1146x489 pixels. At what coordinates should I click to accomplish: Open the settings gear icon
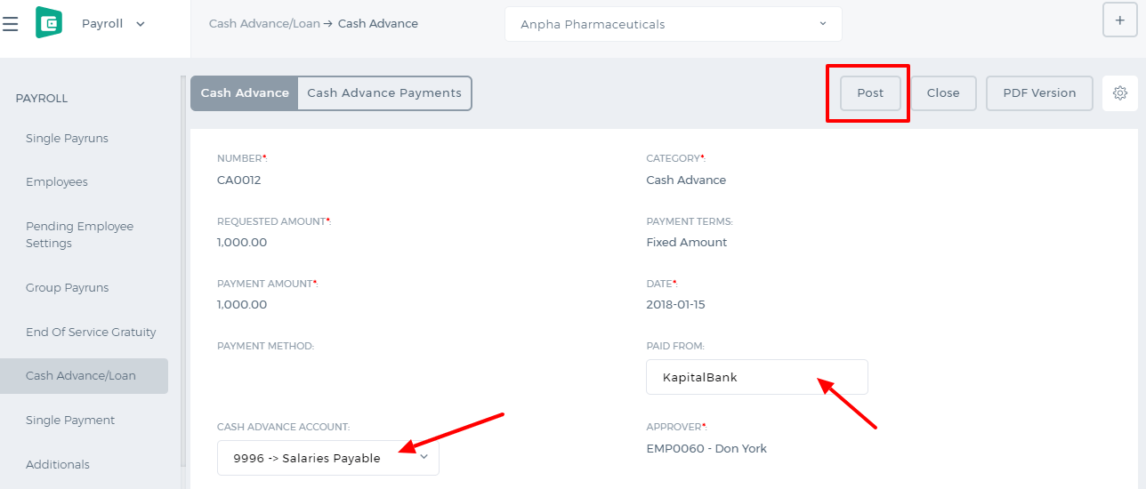[1120, 93]
